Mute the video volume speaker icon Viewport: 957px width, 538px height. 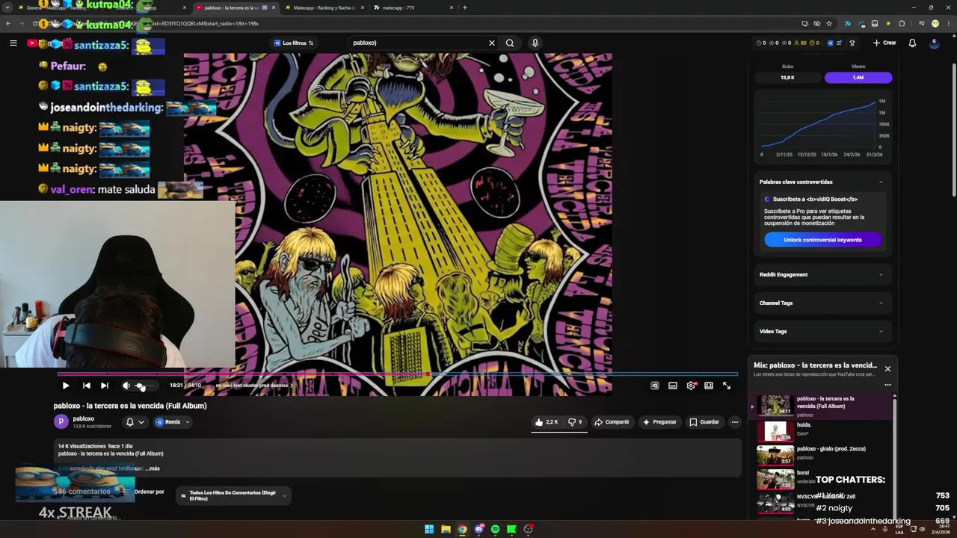(x=126, y=386)
